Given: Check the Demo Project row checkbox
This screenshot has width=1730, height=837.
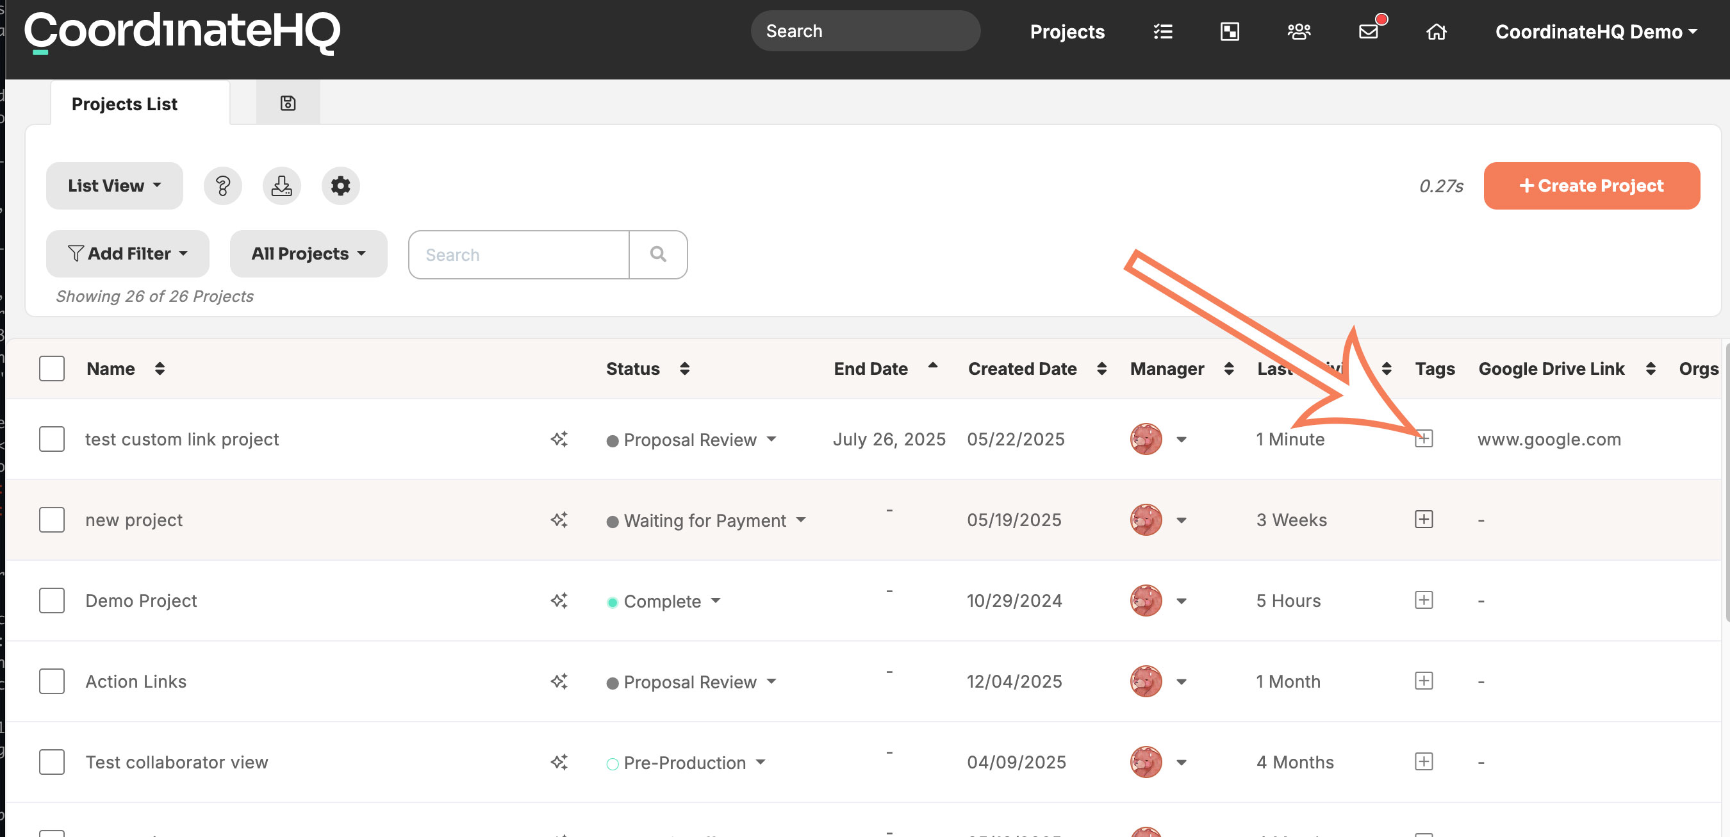Looking at the screenshot, I should (52, 601).
